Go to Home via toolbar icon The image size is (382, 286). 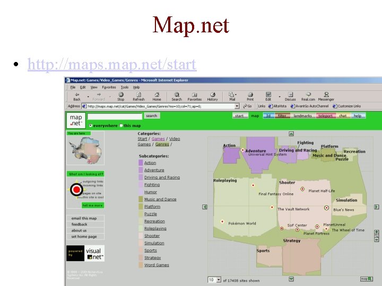point(157,96)
